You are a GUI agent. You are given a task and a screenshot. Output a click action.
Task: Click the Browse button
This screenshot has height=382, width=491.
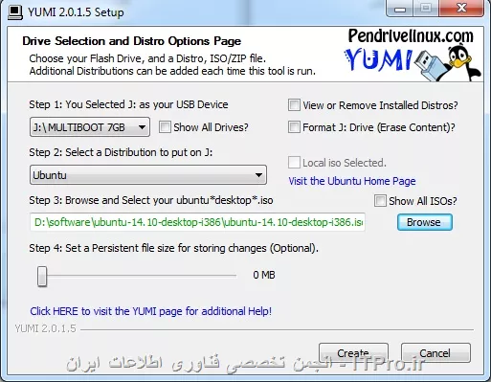pyautogui.click(x=425, y=222)
